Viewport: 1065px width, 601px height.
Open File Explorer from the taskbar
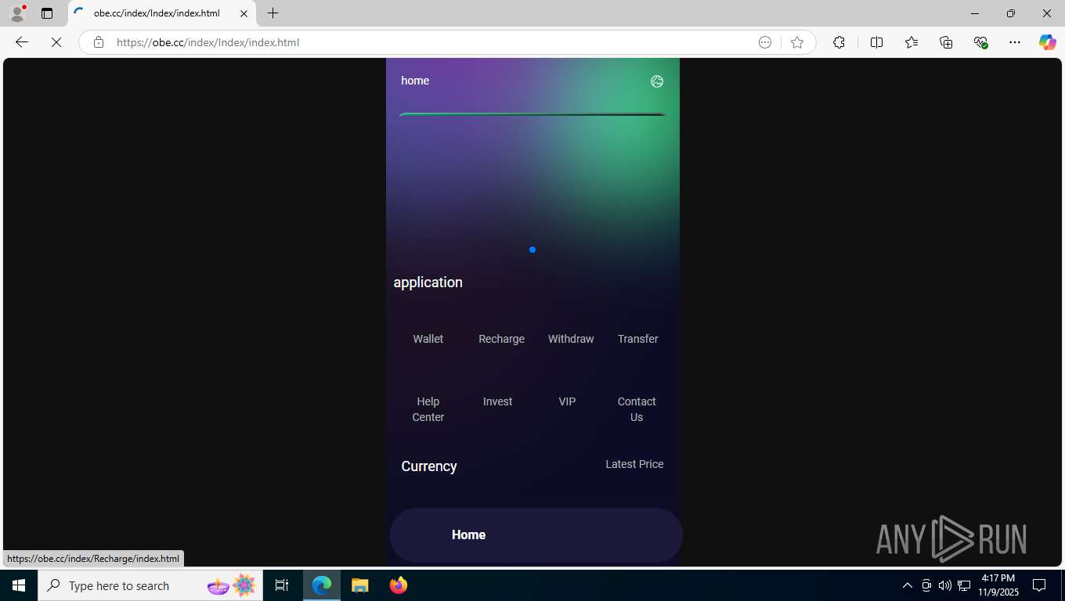point(359,585)
